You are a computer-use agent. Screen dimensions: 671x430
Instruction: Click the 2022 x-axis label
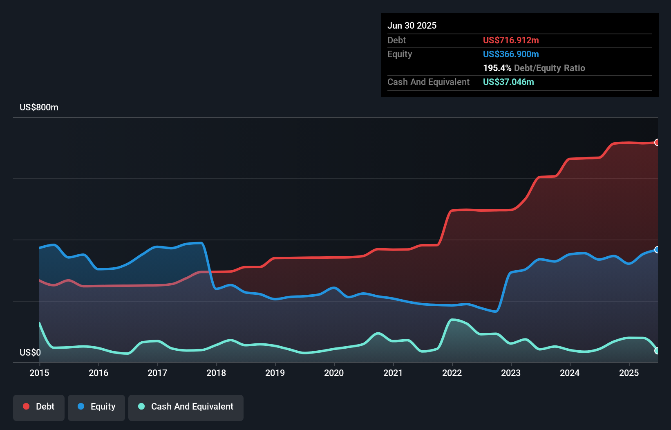[452, 373]
